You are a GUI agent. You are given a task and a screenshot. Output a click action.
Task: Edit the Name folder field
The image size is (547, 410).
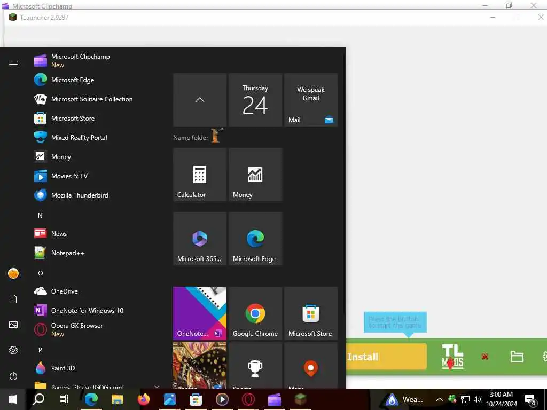click(x=191, y=138)
